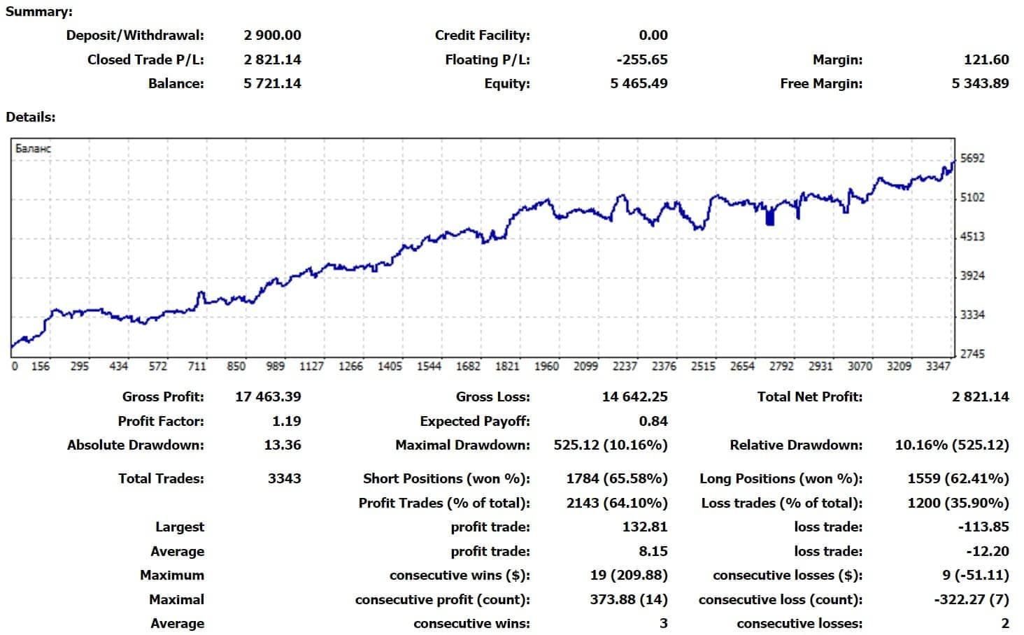Click consecutive wins value 19 (209.88)
The height and width of the screenshot is (635, 1024).
pyautogui.click(x=629, y=575)
